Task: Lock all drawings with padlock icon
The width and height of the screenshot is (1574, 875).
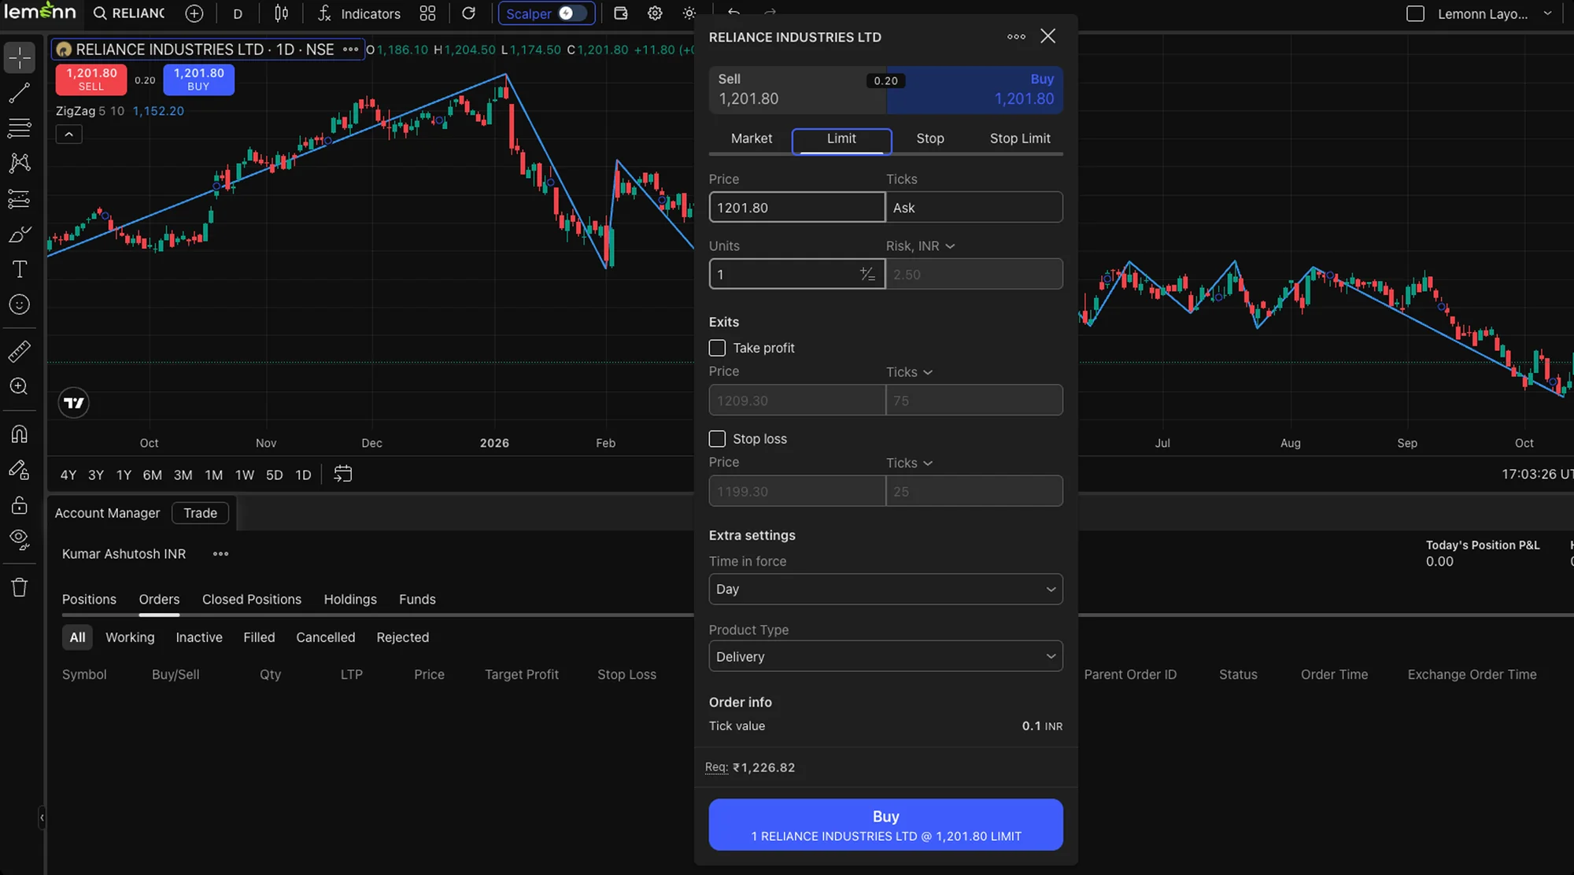Action: (20, 504)
